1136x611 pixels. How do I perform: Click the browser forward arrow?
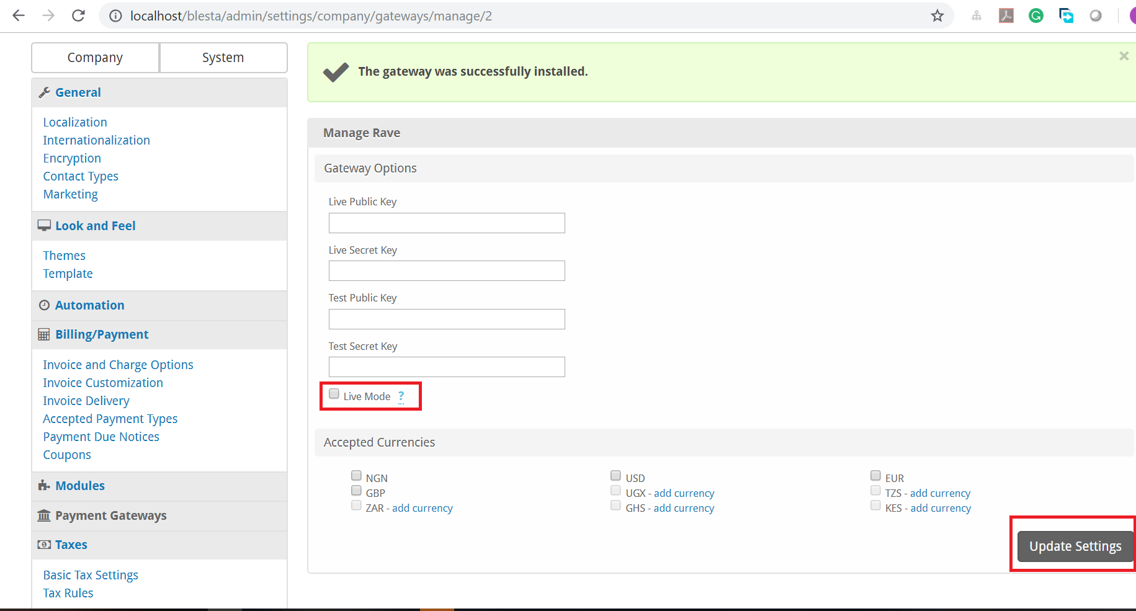[48, 16]
